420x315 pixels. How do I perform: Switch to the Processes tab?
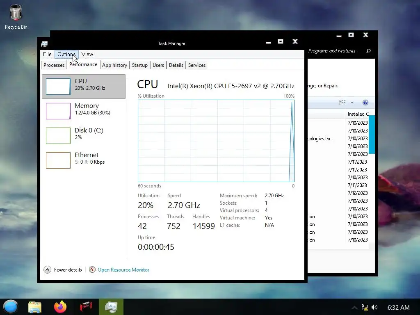pos(54,65)
